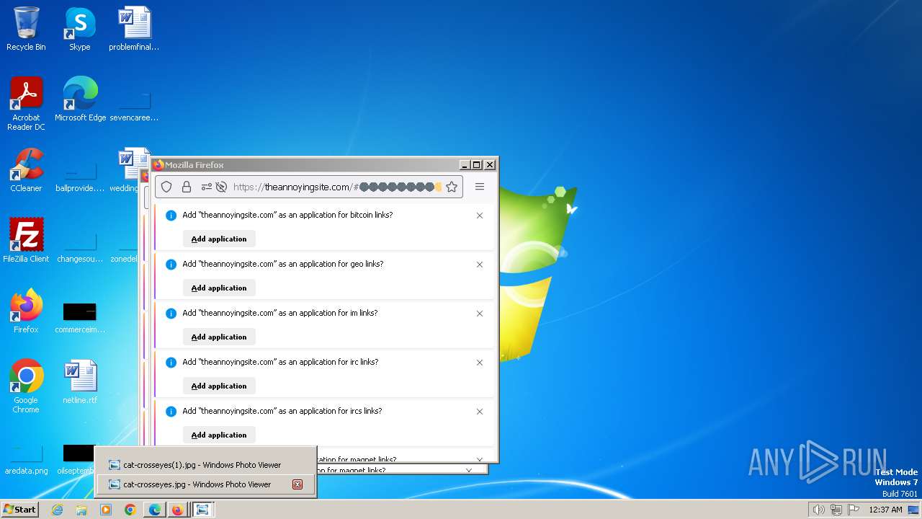922x519 pixels.
Task: Switch to Firefox via taskbar button
Action: tap(177, 510)
